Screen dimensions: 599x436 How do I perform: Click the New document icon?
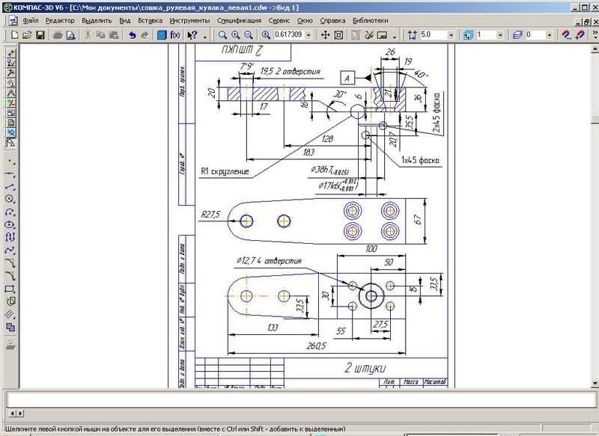[x=13, y=35]
